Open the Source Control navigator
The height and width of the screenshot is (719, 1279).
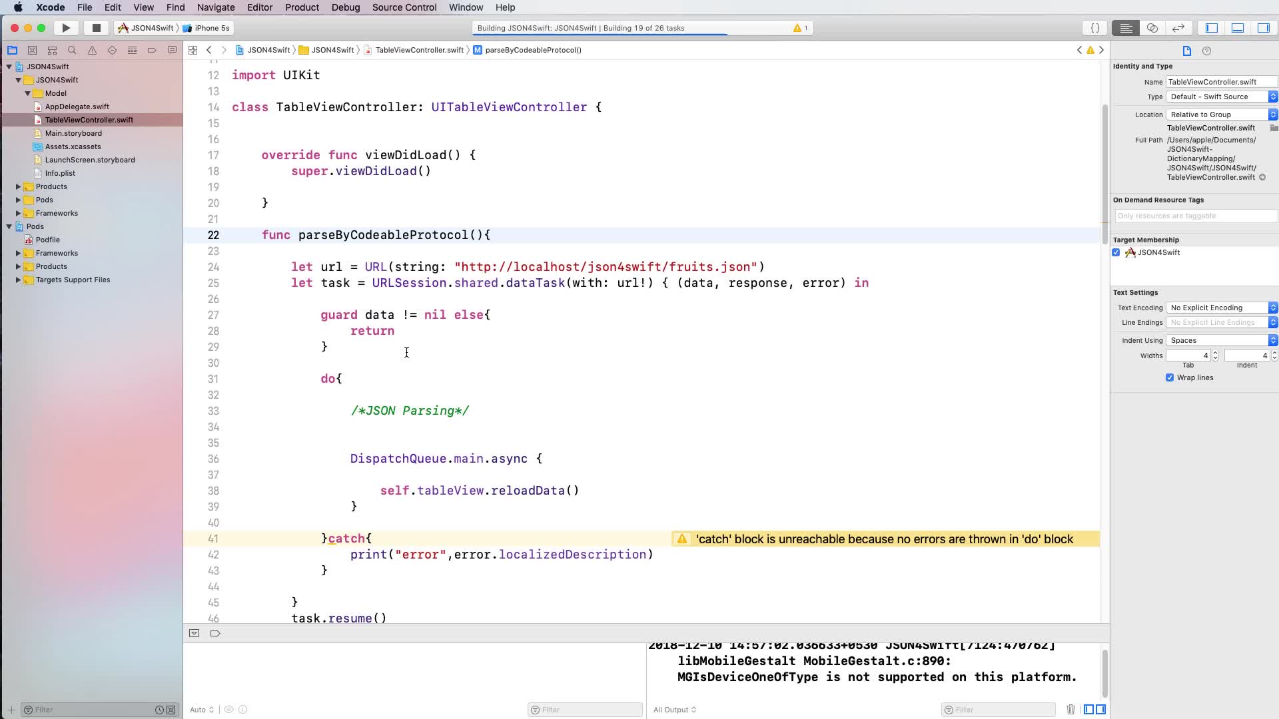tap(32, 50)
